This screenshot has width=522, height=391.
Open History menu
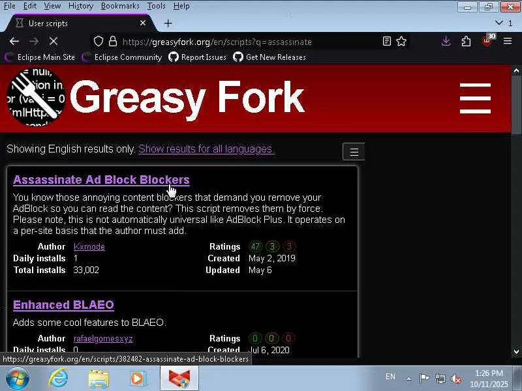coord(80,6)
